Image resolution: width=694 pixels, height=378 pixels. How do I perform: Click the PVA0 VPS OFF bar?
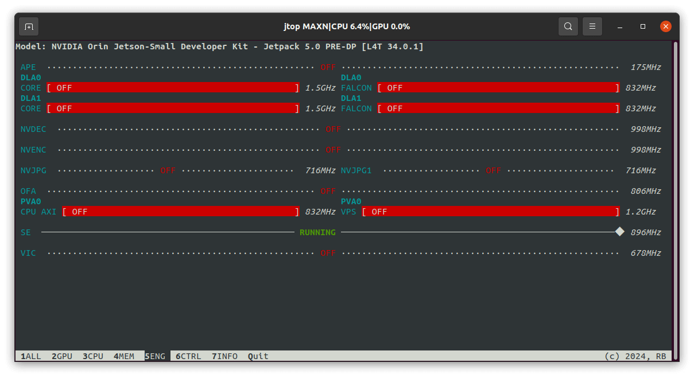[491, 212]
